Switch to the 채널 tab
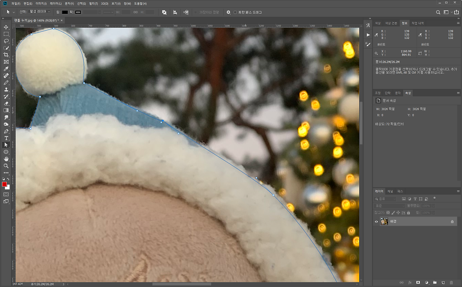This screenshot has width=462, height=287. (x=390, y=191)
